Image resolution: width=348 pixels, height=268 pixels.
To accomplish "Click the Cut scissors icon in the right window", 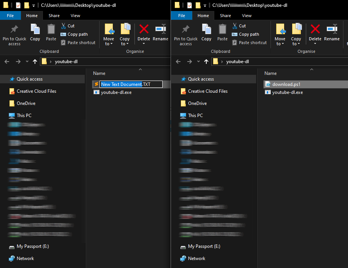I will [235, 26].
